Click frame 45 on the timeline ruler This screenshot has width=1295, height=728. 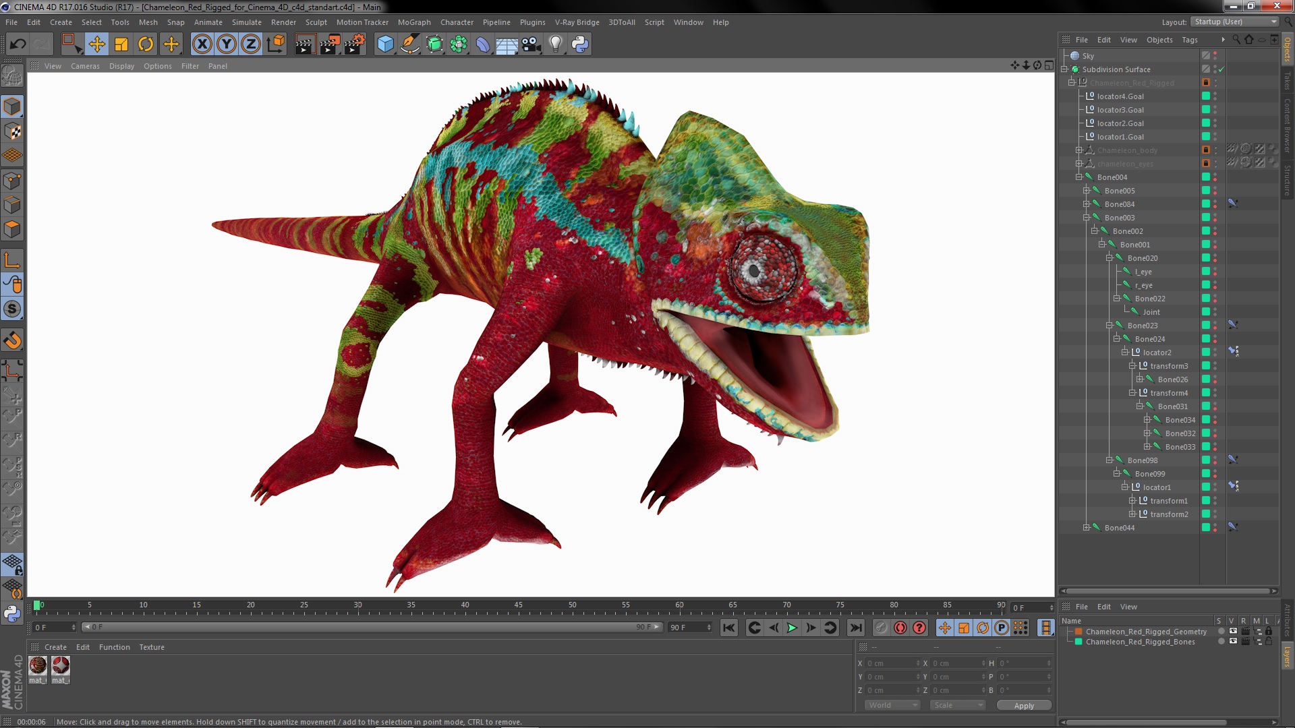(x=519, y=605)
